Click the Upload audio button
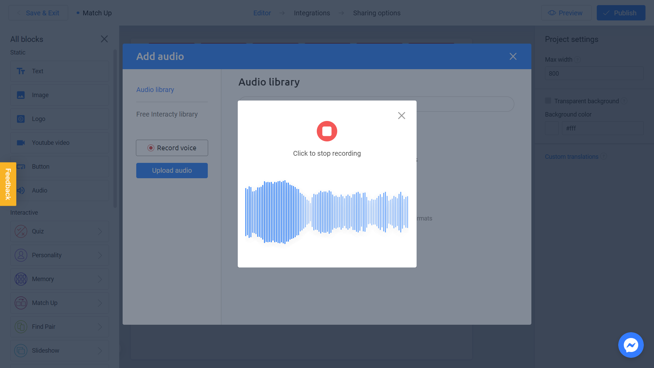 point(172,170)
